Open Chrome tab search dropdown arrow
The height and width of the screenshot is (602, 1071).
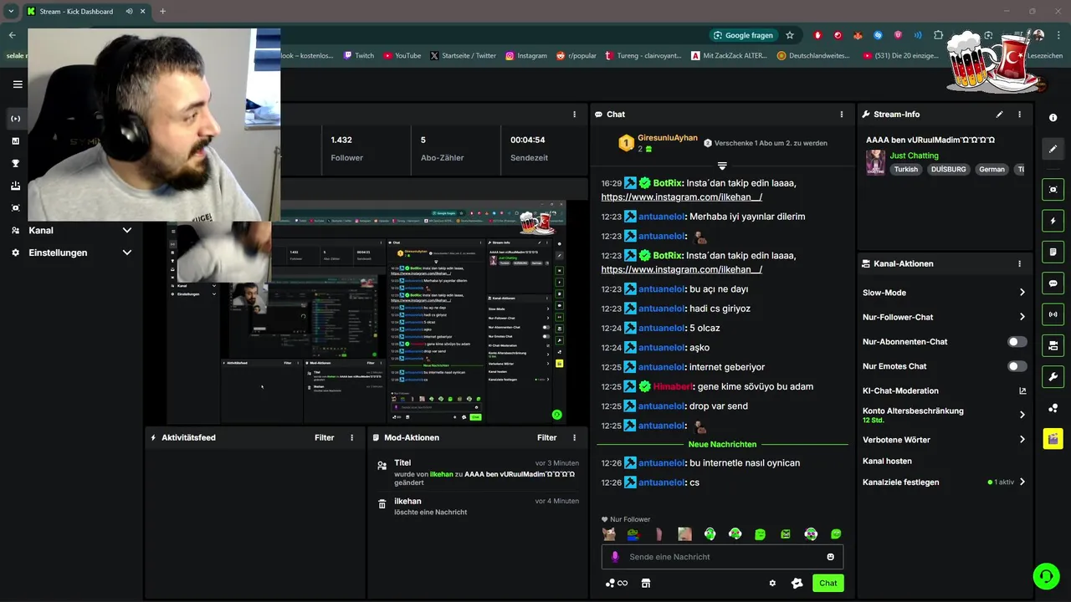11,11
